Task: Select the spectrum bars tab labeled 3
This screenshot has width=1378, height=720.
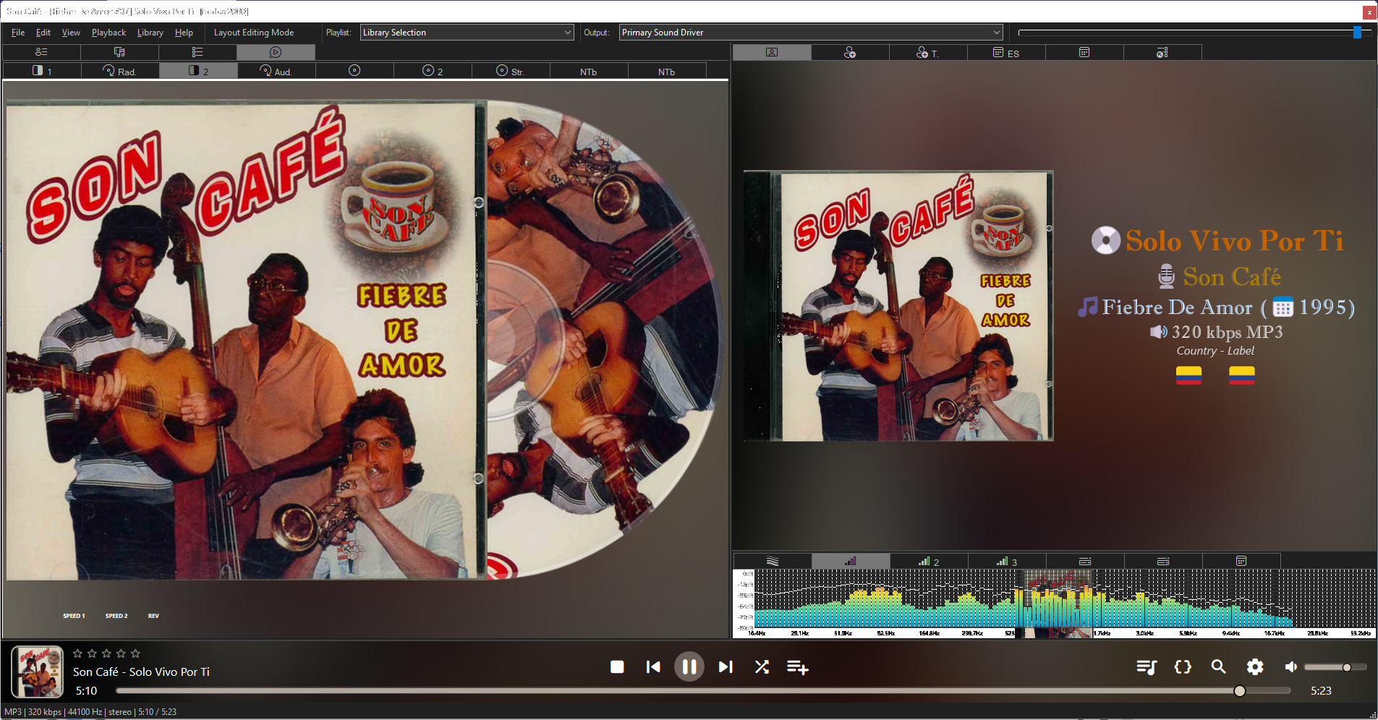Action: [x=1007, y=562]
